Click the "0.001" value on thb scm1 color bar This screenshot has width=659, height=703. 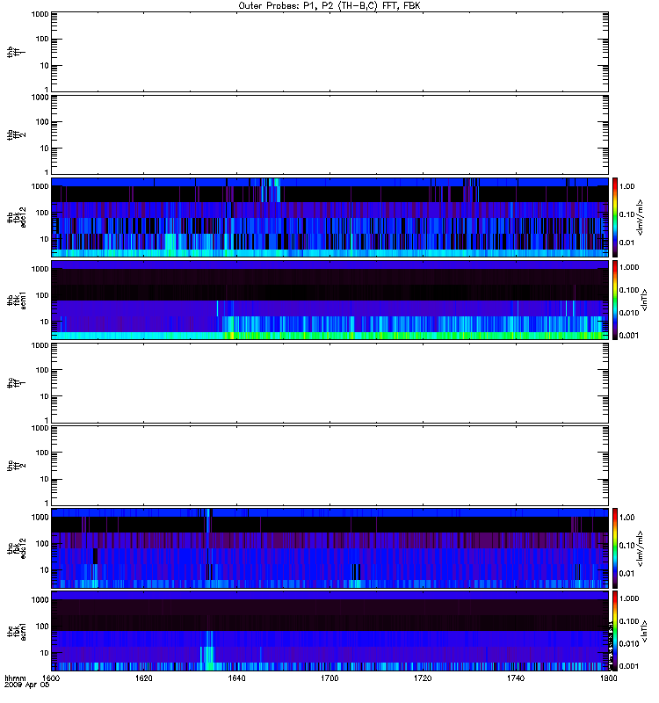click(x=629, y=336)
